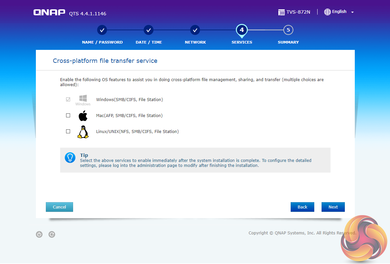Click the Linux/UNIX(NFS, SMB/CIFS, File Station) label
The height and width of the screenshot is (264, 390).
coord(137,132)
